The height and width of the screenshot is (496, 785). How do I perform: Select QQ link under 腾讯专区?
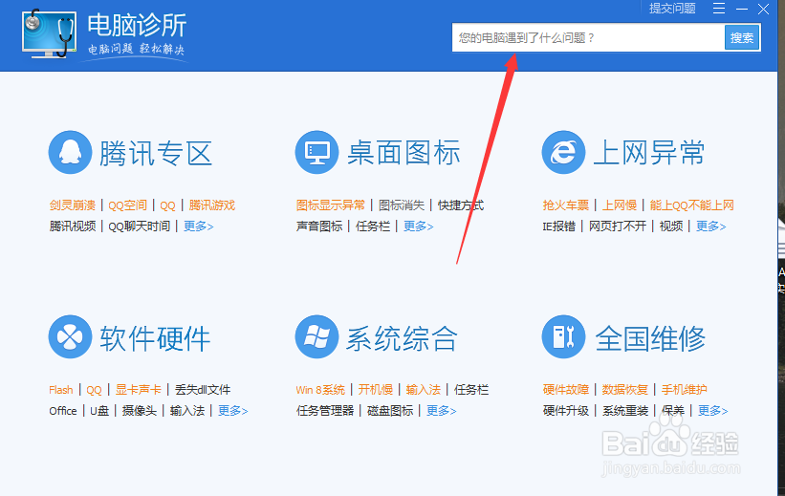167,205
